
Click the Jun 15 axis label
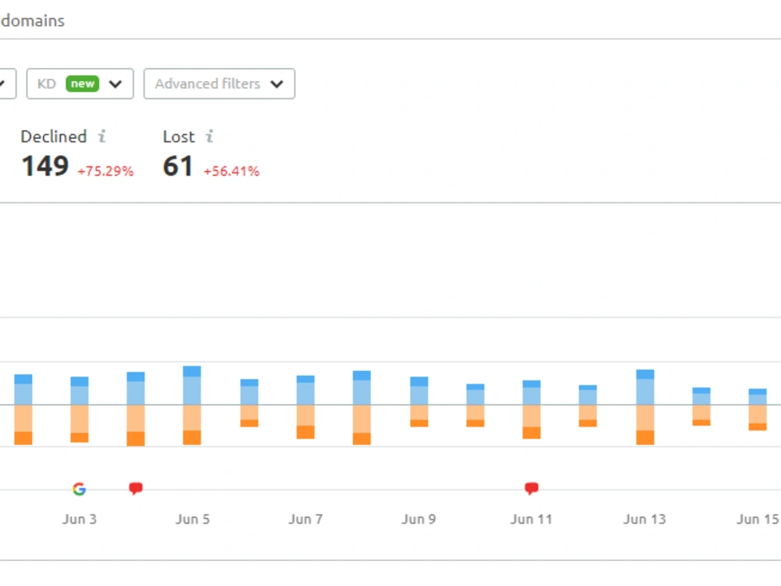click(x=758, y=520)
